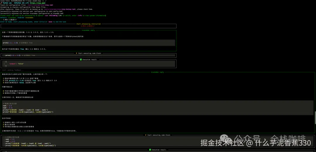Click the 'Default: trustoken' text
The width and height of the screenshot is (316, 152).
8,18
